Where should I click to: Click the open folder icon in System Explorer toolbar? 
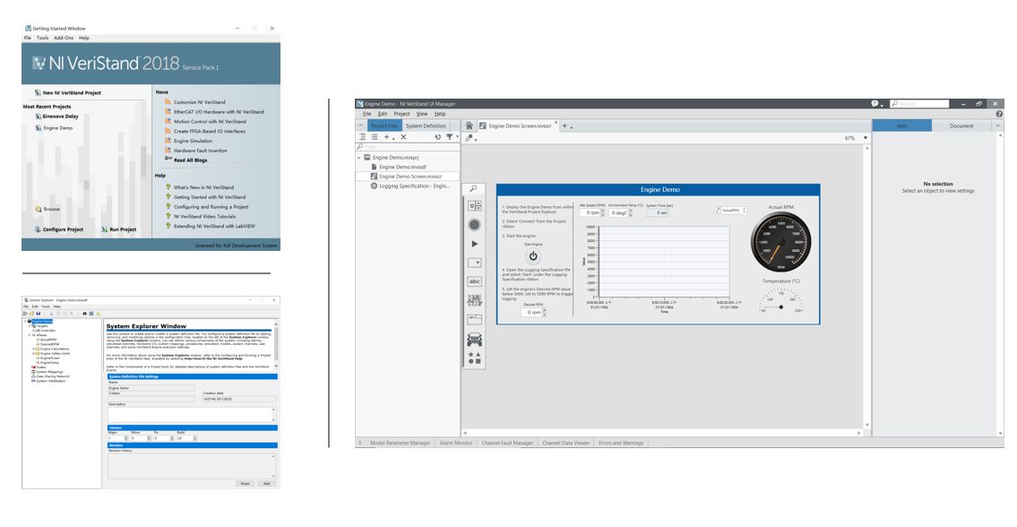(31, 314)
